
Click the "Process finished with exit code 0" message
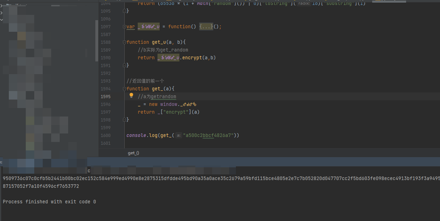coord(49,202)
